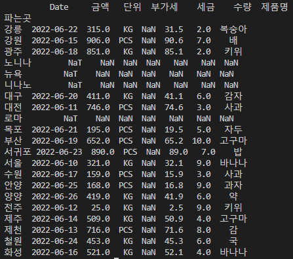Select the 철원 row label
Viewport: 293px width, 259px height.
point(13,241)
